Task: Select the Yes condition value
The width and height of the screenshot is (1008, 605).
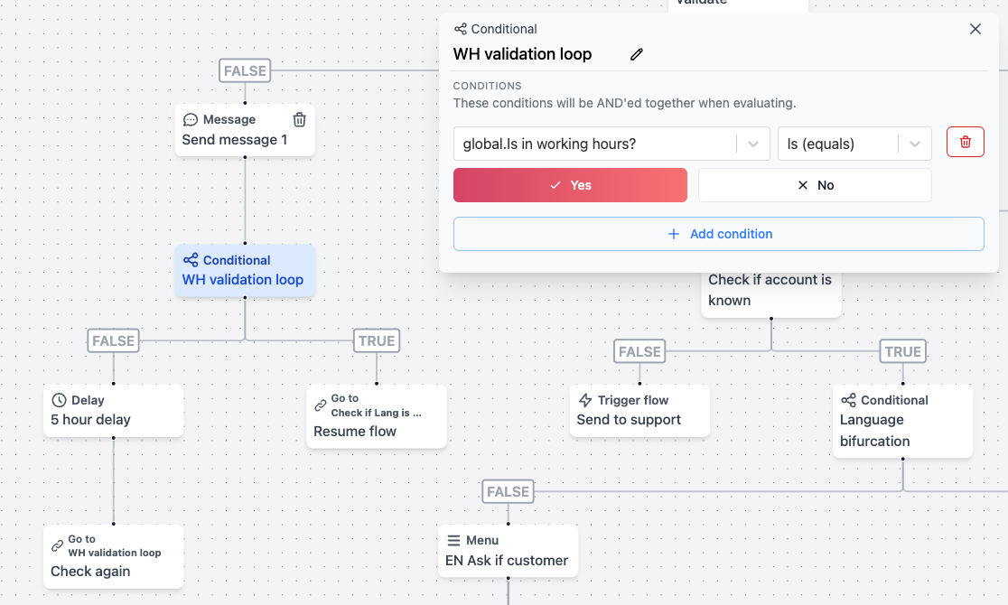Action: (570, 184)
